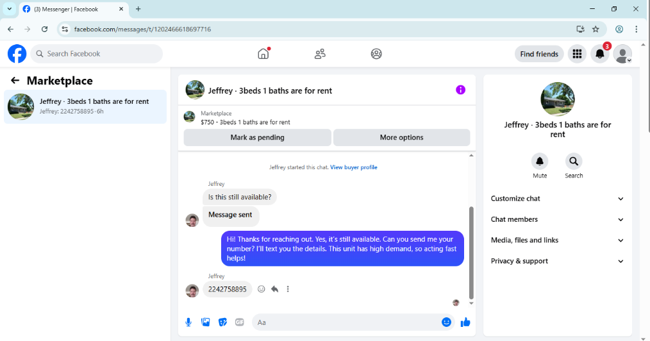Go back in browser history
Screen dimensions: 650x341
pos(10,29)
